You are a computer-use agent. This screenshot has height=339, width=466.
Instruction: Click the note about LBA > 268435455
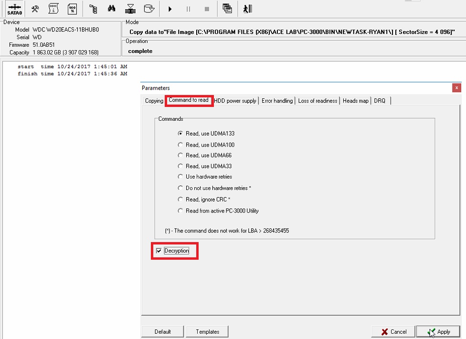(x=227, y=231)
